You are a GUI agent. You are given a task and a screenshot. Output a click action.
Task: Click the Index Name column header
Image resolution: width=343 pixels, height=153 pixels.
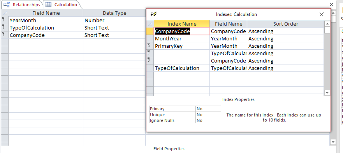pyautogui.click(x=182, y=24)
